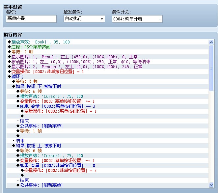Select the line 等待: 3 帧
Image resolution: width=218 pixels, height=193 pixels.
107,81
